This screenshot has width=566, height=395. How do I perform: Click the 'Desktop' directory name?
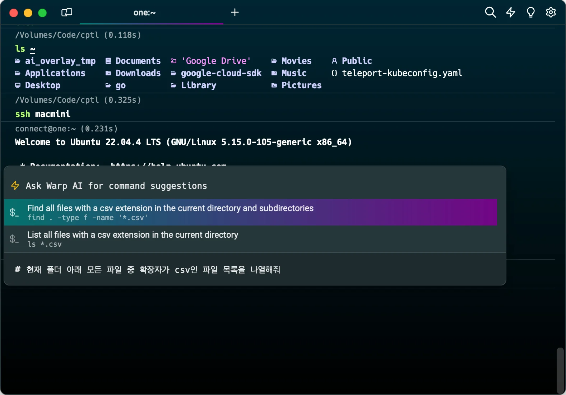tap(43, 85)
